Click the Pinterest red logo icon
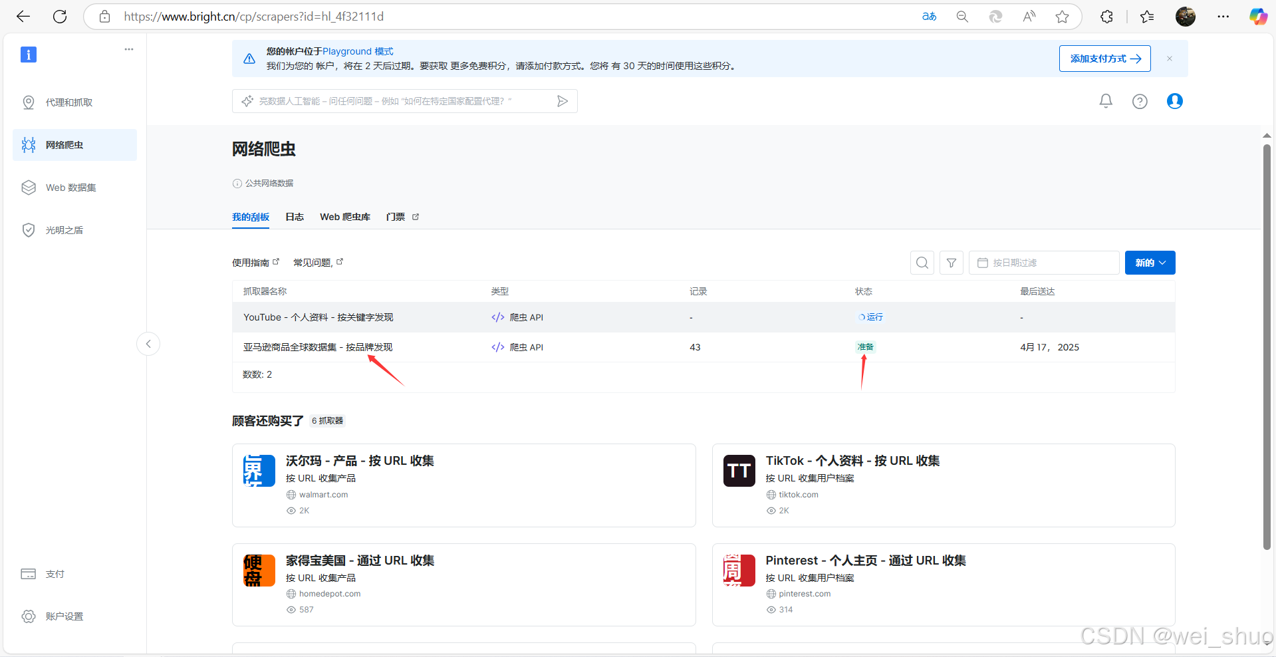 pos(739,571)
